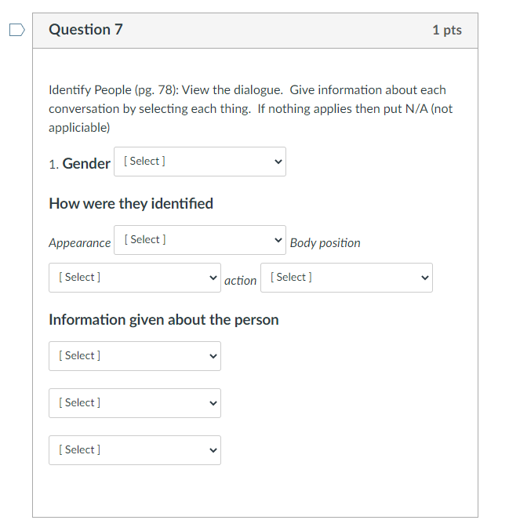Open the last Information dropdown at the bottom

[x=134, y=450]
